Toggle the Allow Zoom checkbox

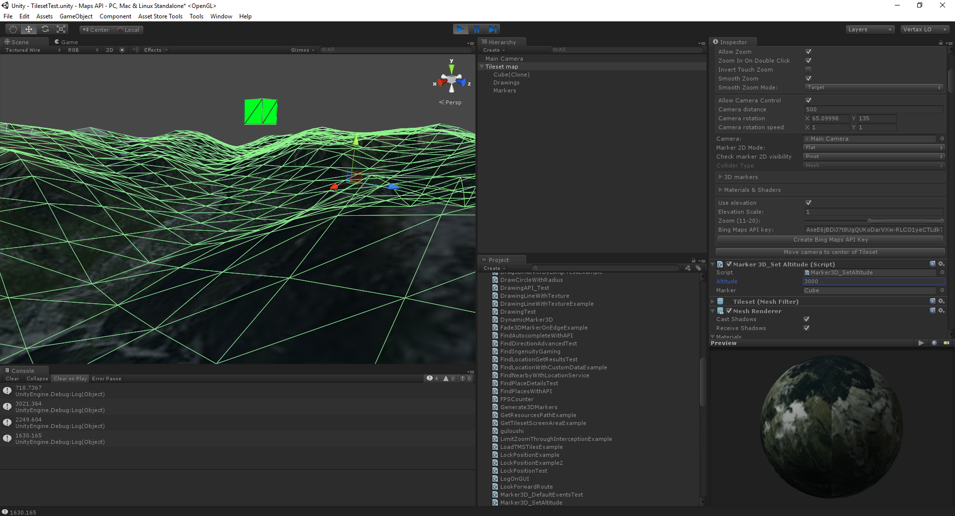click(808, 52)
